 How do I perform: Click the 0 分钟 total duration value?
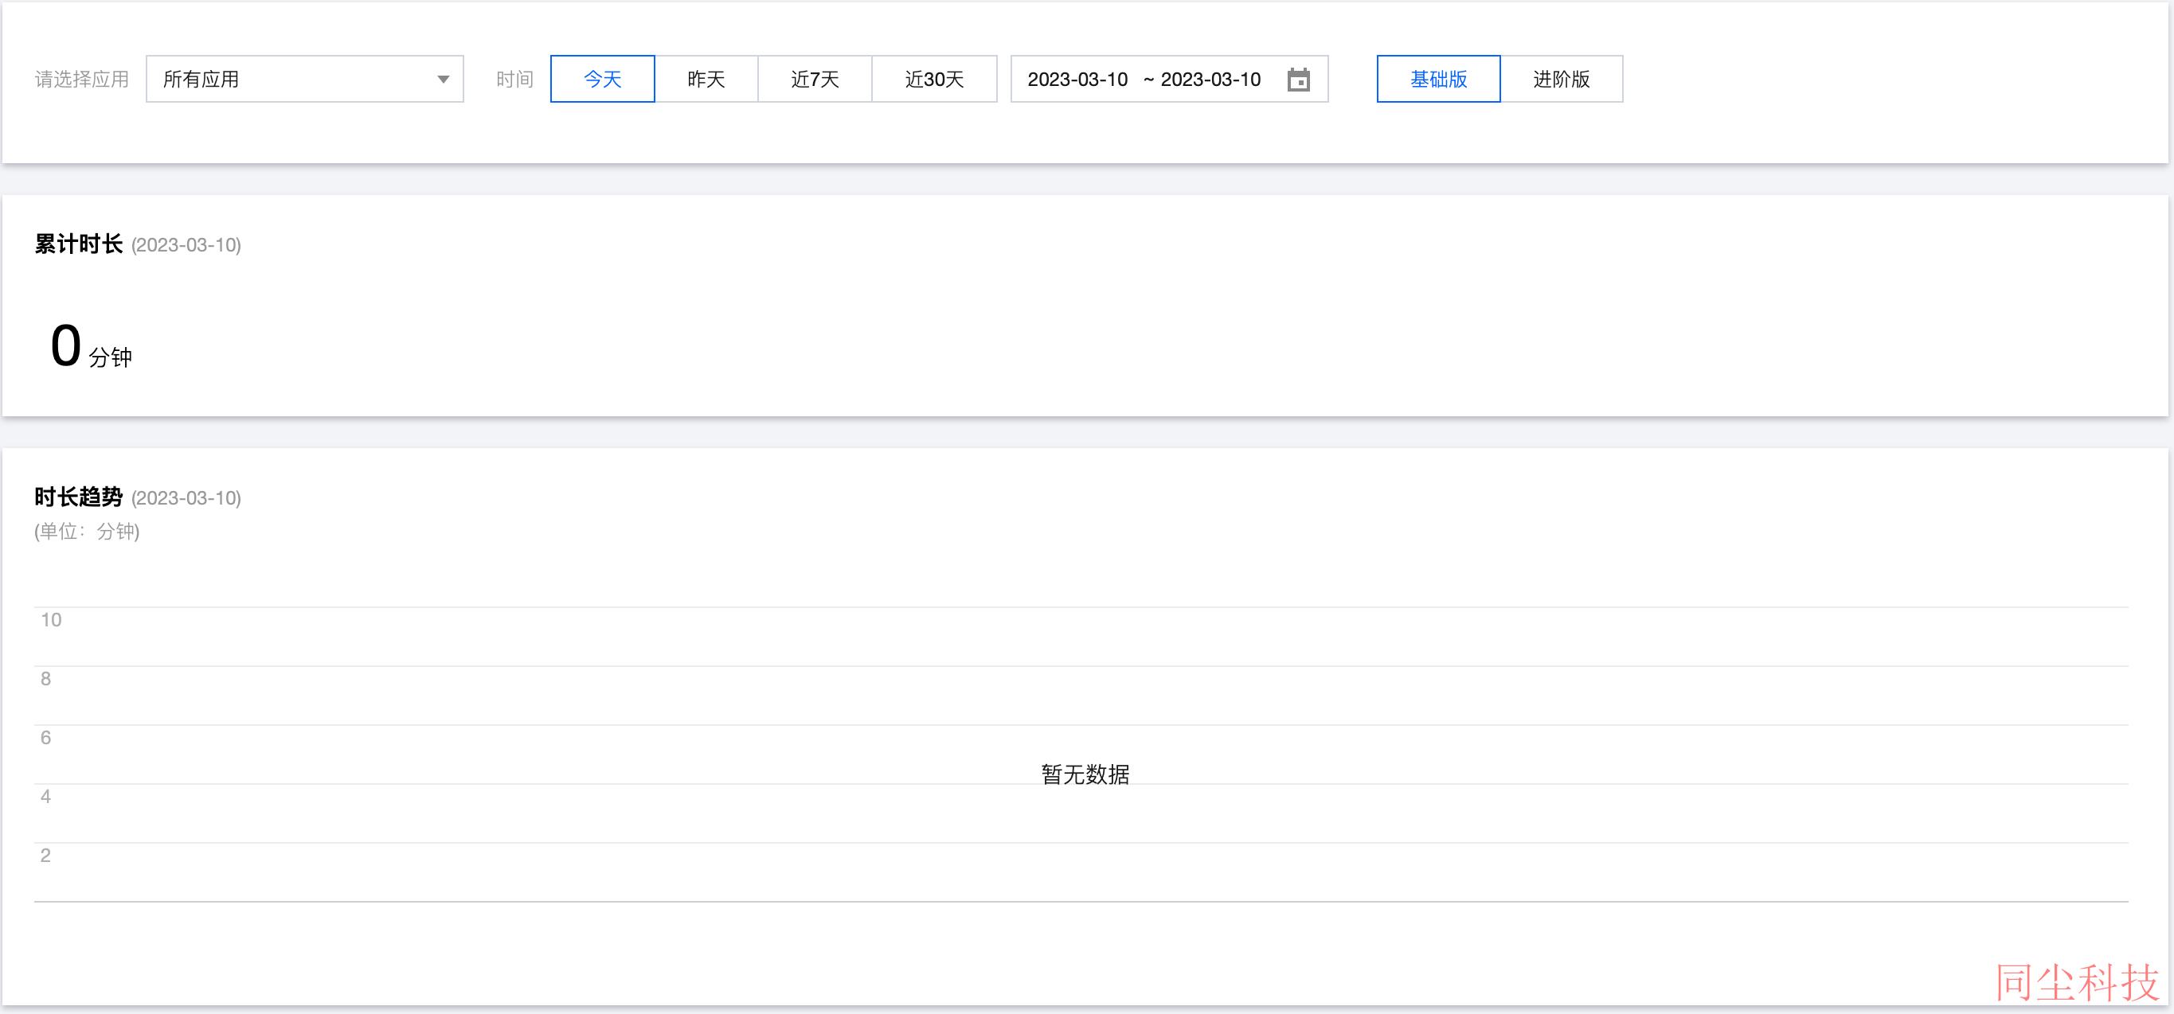[91, 347]
